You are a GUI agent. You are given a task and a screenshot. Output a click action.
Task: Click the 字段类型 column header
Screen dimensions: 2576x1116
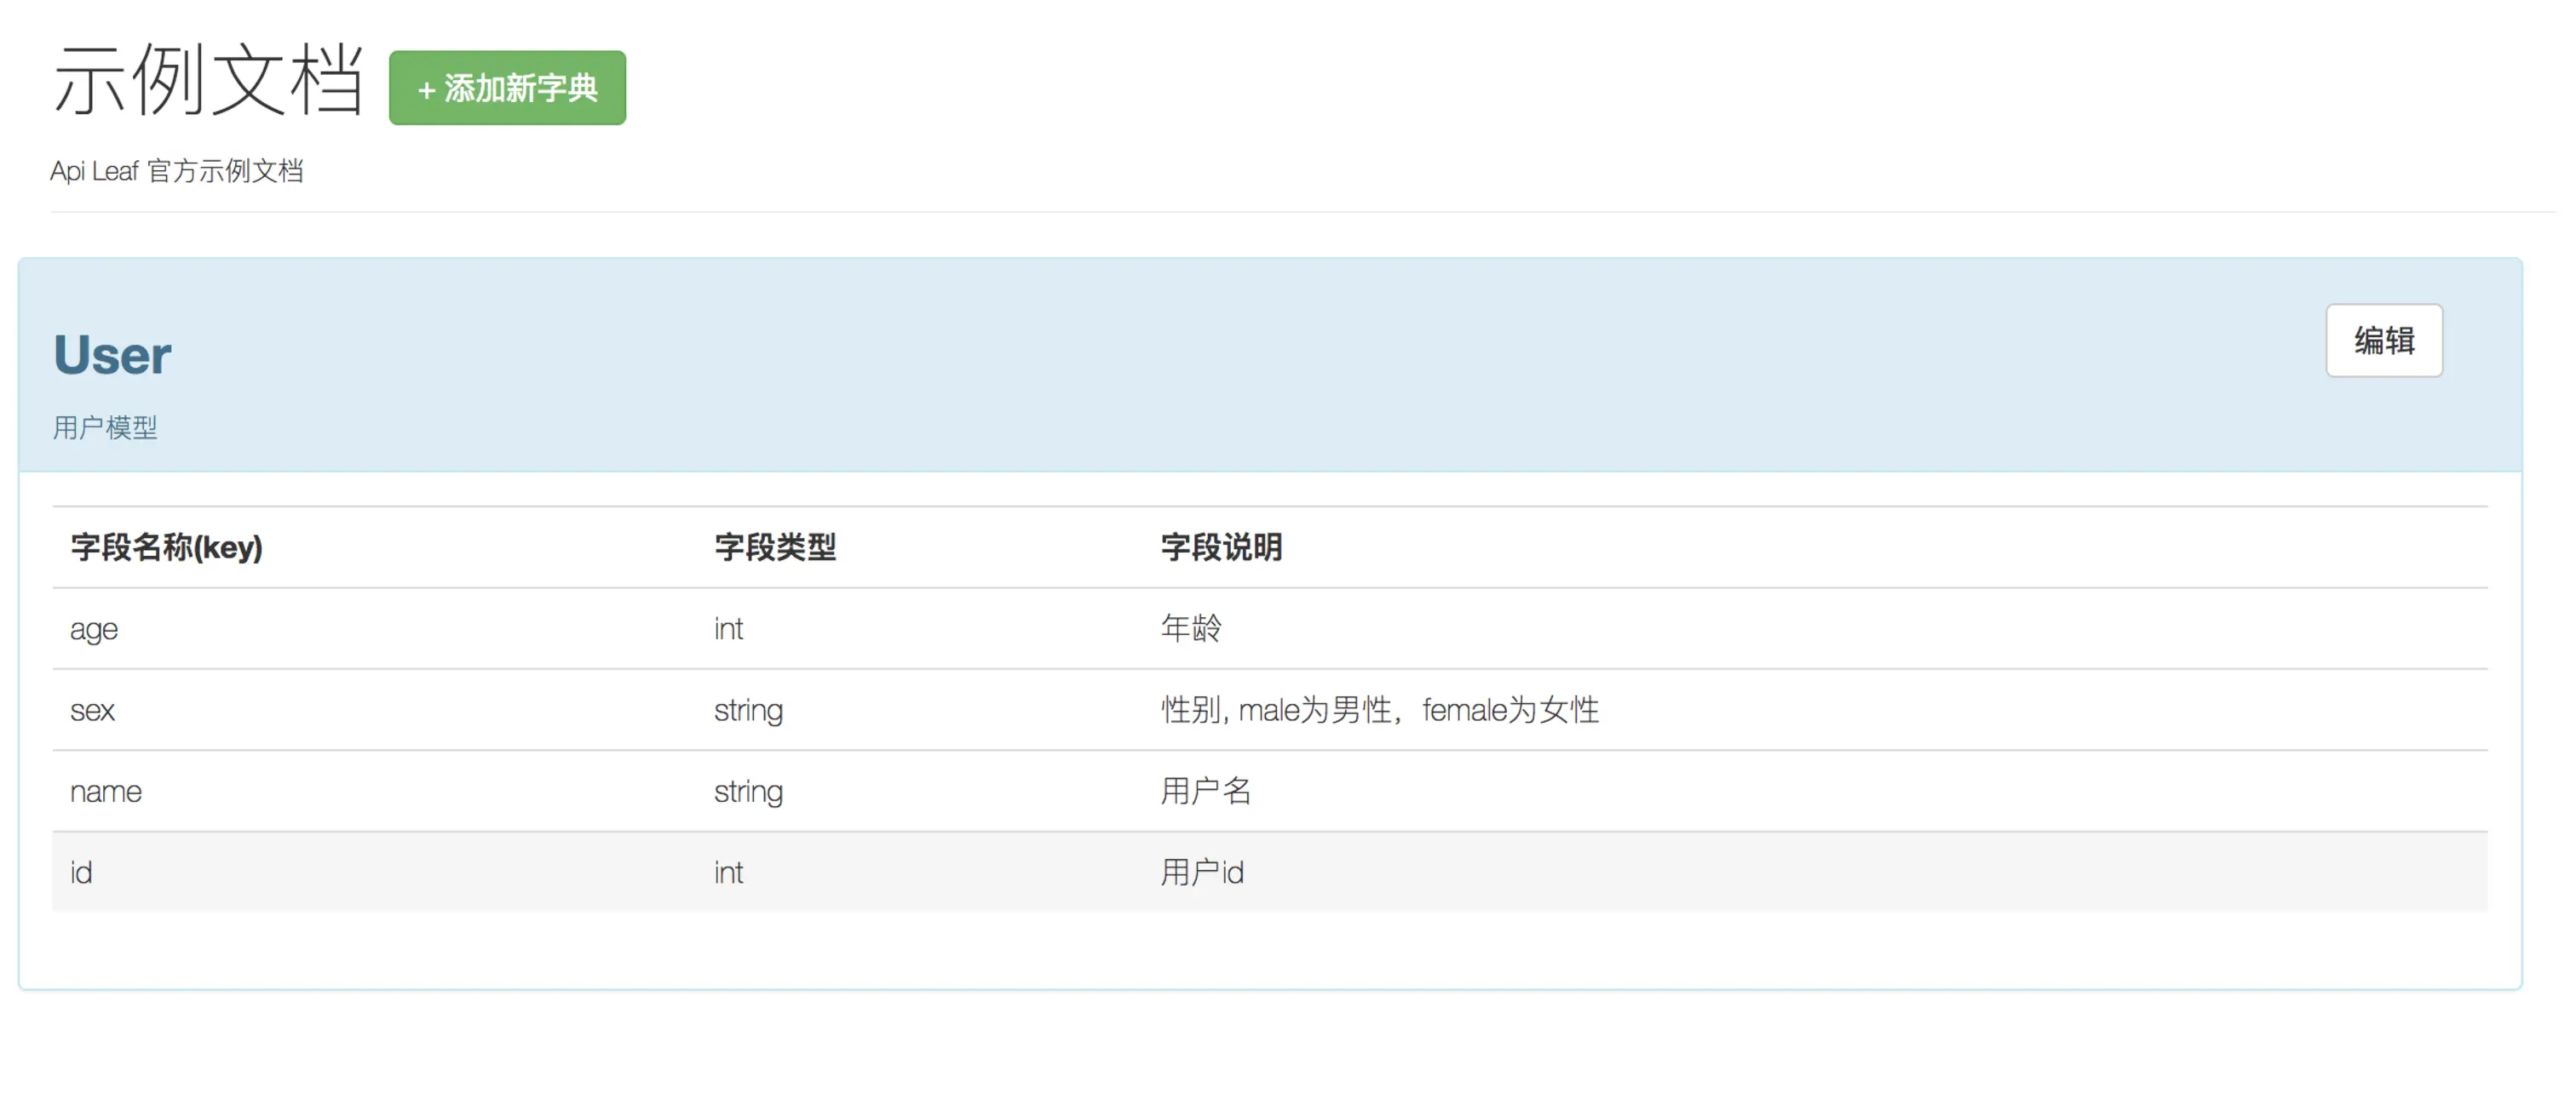pos(775,547)
